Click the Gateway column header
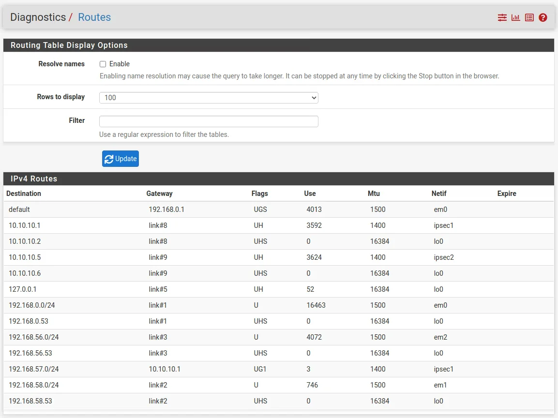The height and width of the screenshot is (418, 558). [x=159, y=194]
